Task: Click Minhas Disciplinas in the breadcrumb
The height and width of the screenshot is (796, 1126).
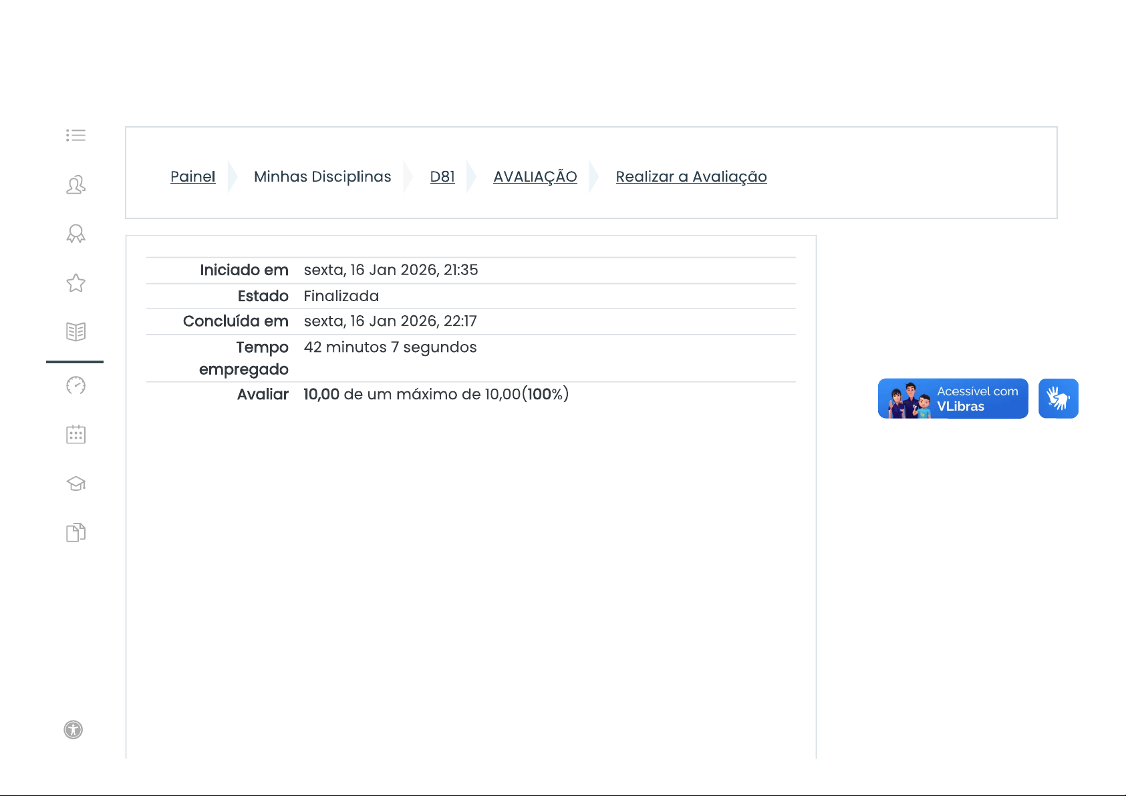Action: coord(322,177)
